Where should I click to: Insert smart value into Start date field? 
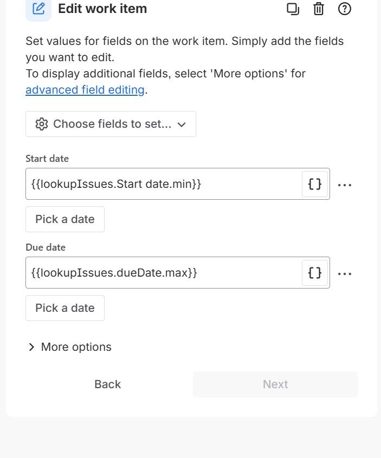314,184
